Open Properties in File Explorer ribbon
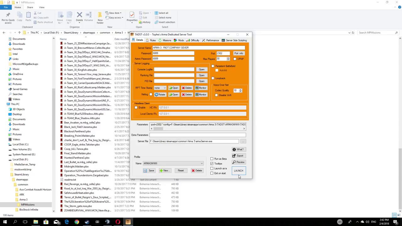The image size is (402, 226). [x=132, y=17]
